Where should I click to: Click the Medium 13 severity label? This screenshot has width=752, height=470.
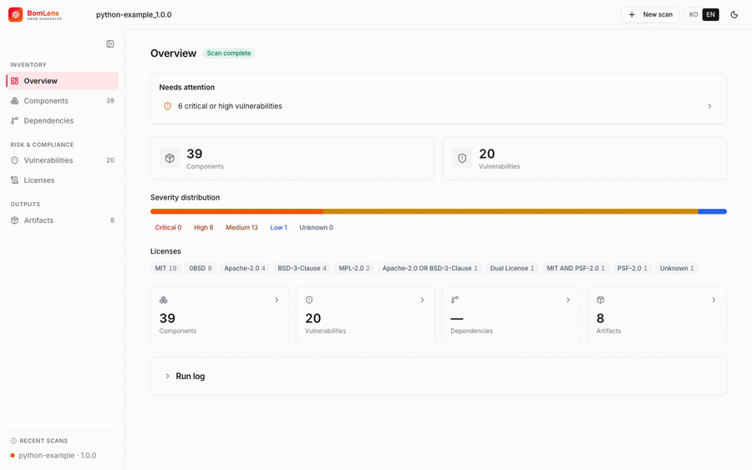click(241, 228)
